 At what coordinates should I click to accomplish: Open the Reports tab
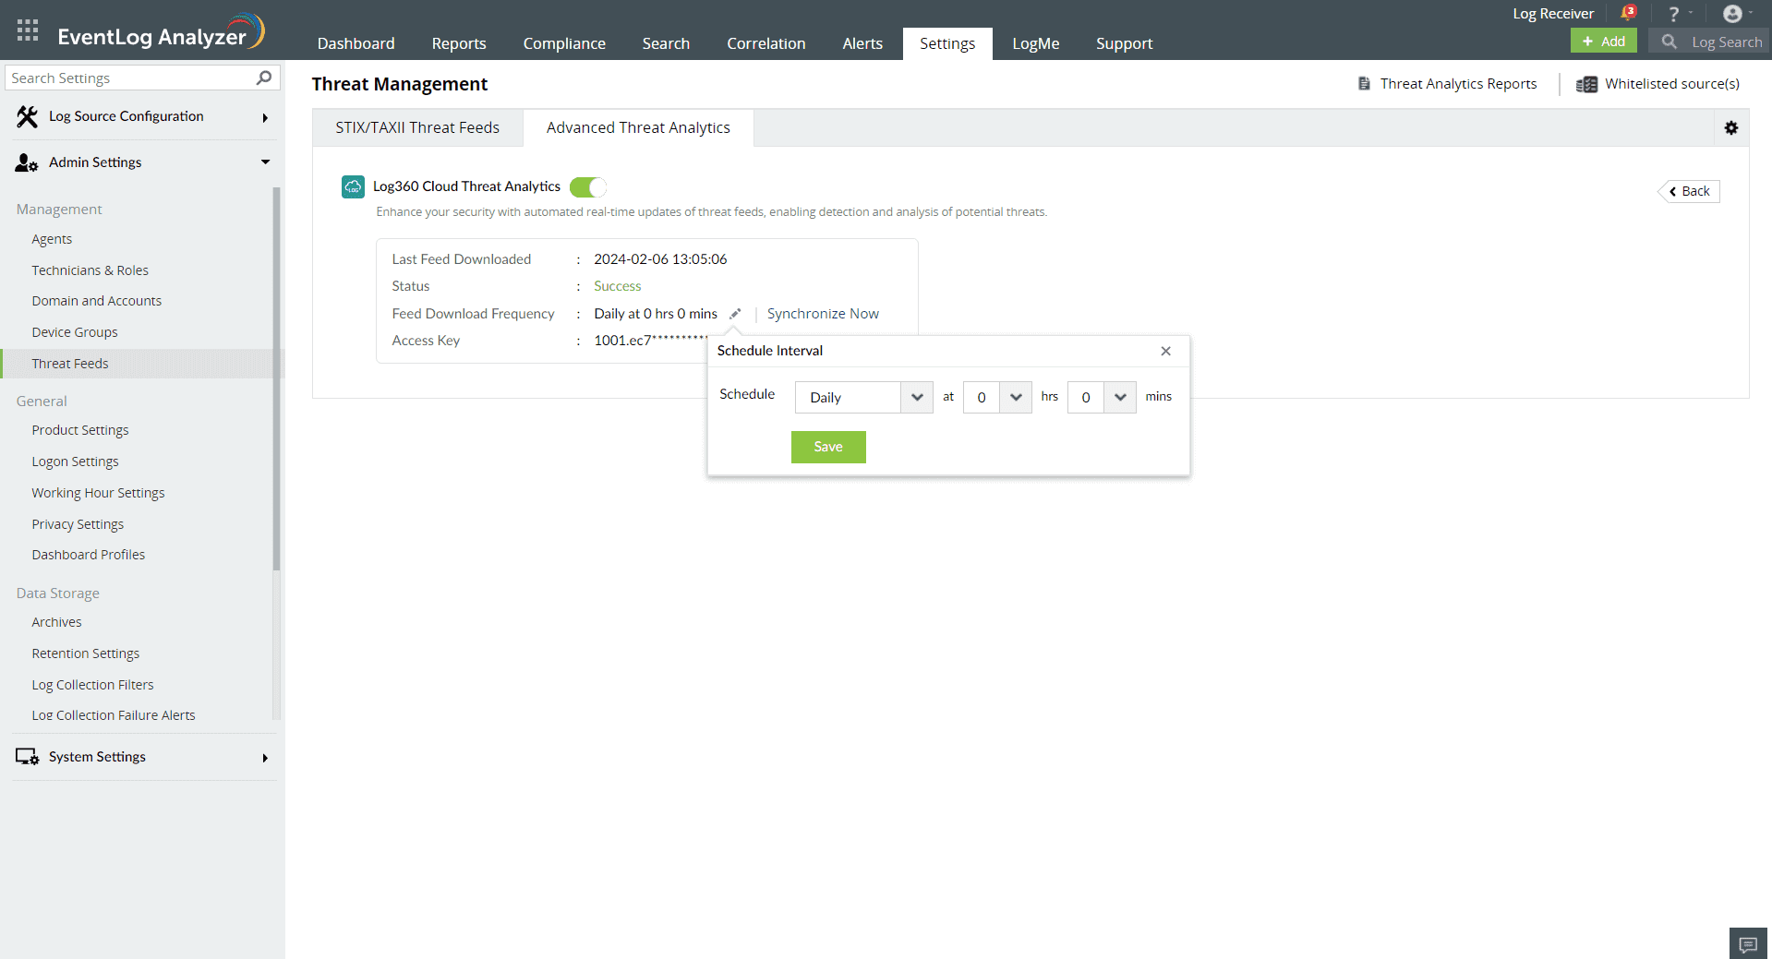pos(459,43)
